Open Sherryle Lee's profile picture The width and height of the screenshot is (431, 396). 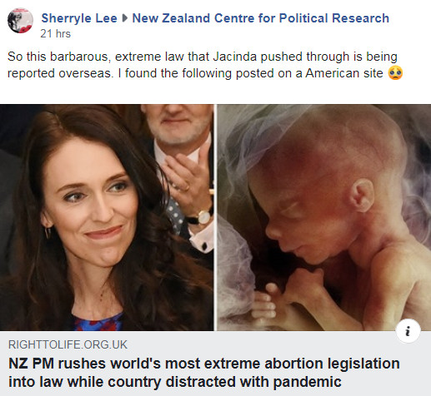coord(20,20)
